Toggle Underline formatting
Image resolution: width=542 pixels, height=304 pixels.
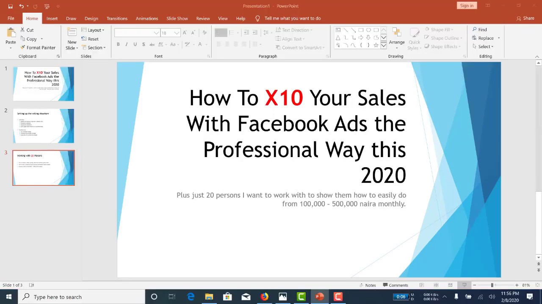click(x=135, y=44)
